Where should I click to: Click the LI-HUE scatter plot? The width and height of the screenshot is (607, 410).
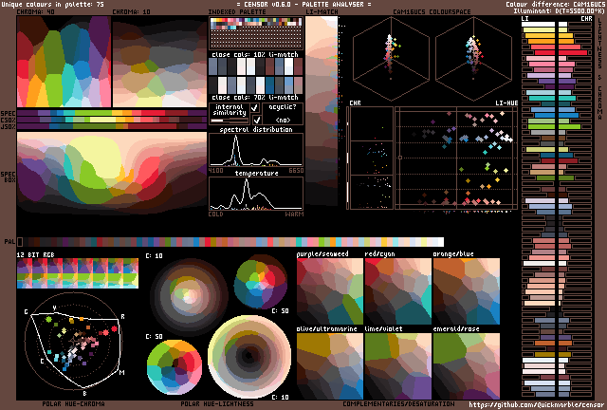[456, 171]
